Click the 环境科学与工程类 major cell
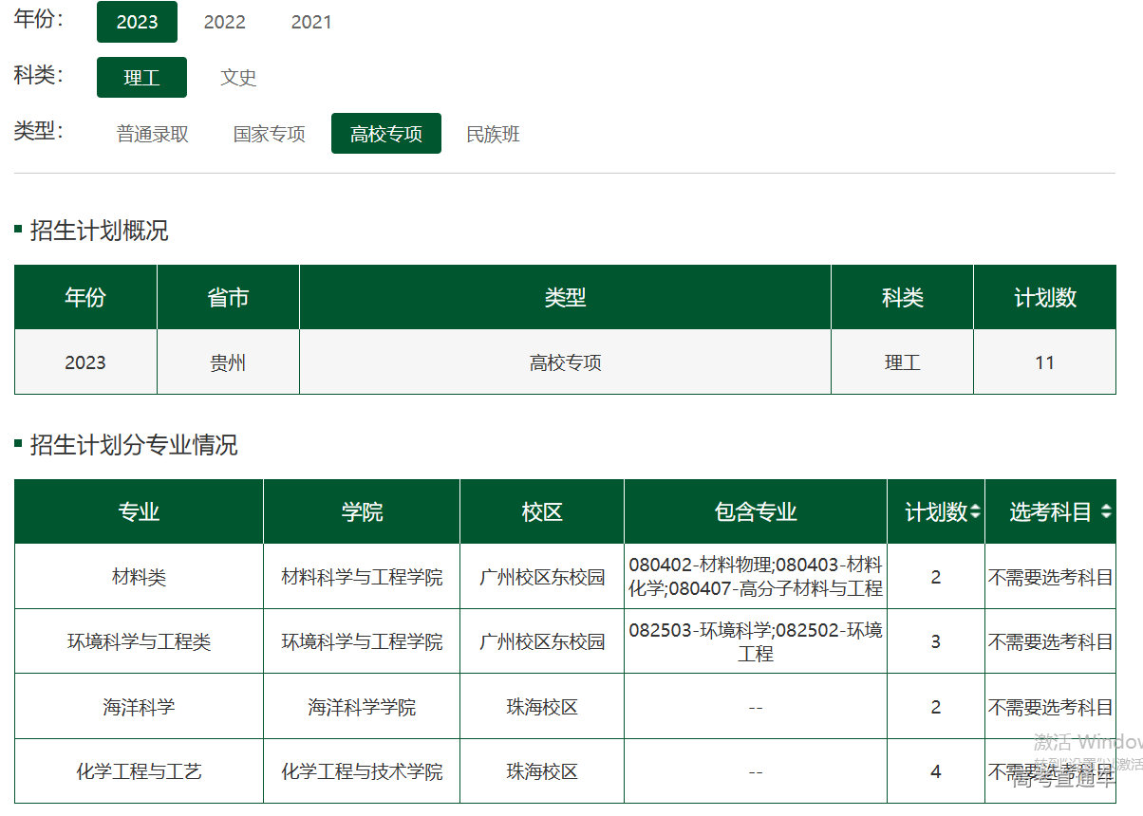The height and width of the screenshot is (816, 1143). pyautogui.click(x=139, y=641)
